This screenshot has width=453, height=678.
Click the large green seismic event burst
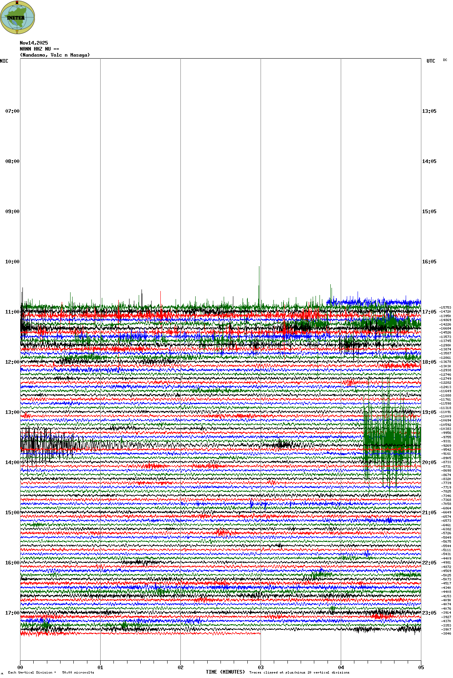389,442
